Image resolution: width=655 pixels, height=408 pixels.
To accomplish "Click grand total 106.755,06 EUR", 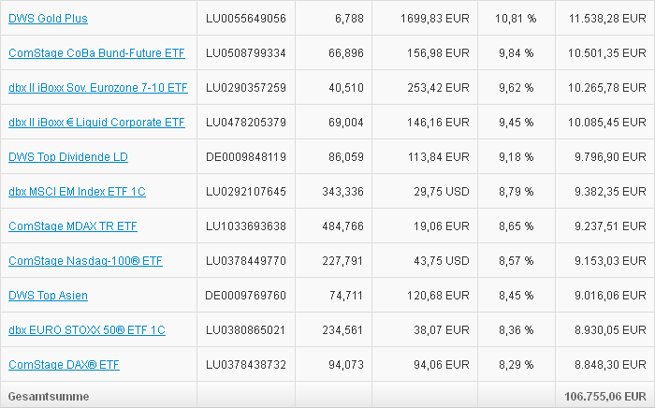I will pos(605,397).
